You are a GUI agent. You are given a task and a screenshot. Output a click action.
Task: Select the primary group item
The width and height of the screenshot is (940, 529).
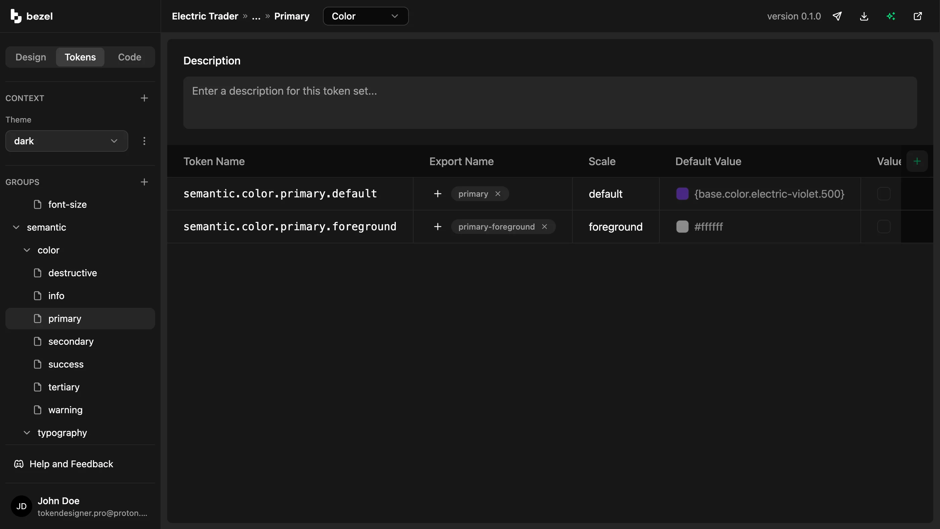80,319
